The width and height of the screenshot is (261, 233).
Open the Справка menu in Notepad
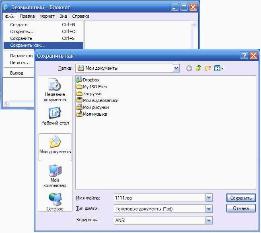81,16
